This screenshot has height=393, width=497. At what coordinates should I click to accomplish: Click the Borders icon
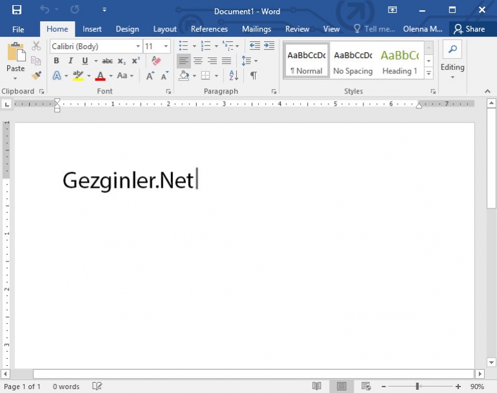205,76
